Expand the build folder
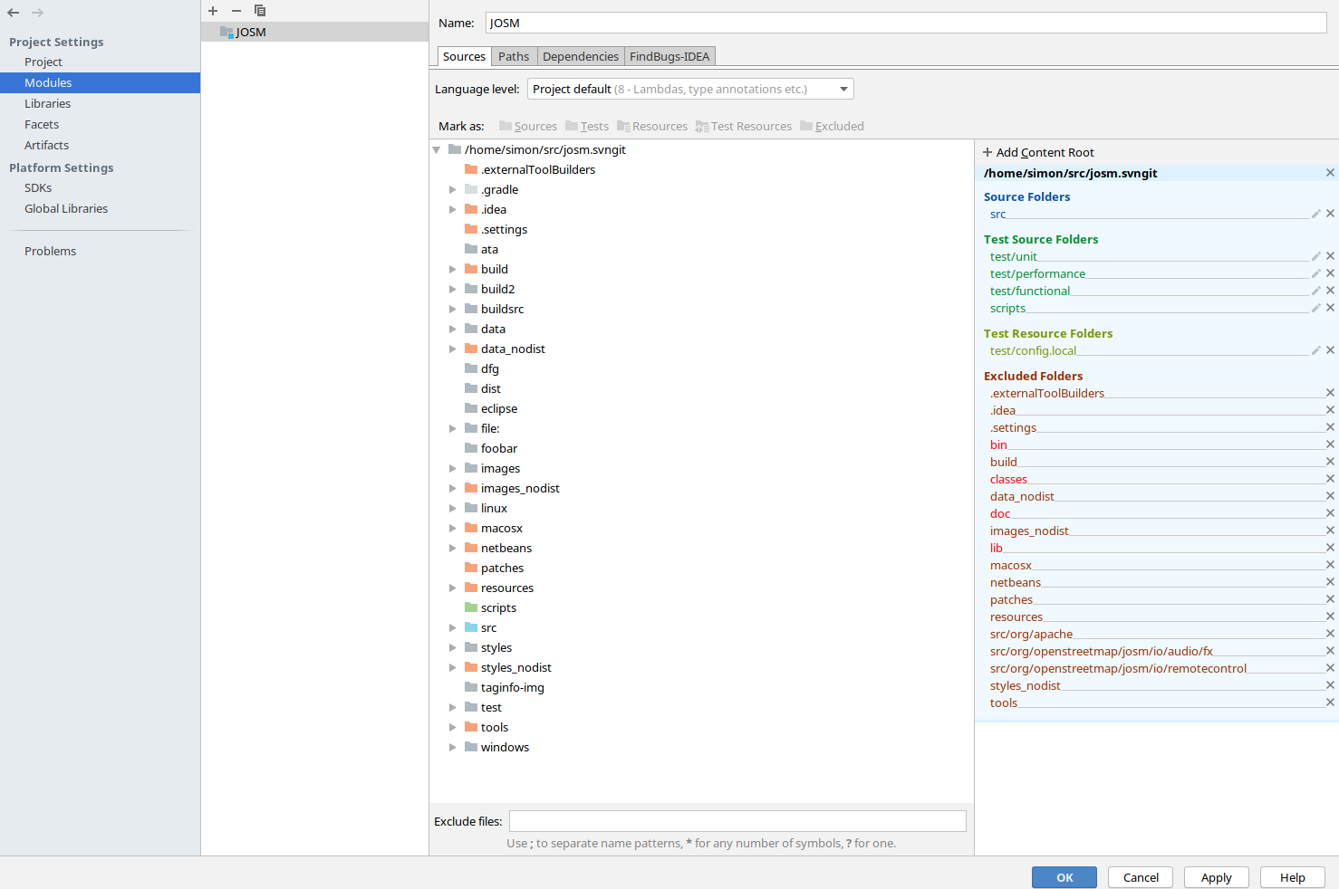This screenshot has height=889, width=1339. pos(452,269)
